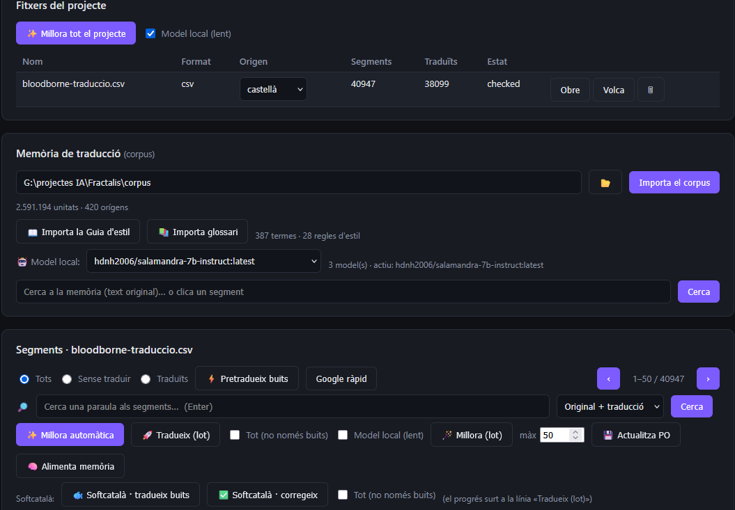Increase màx value with stepper arrow
Viewport: 735px width, 510px height.
pos(575,431)
